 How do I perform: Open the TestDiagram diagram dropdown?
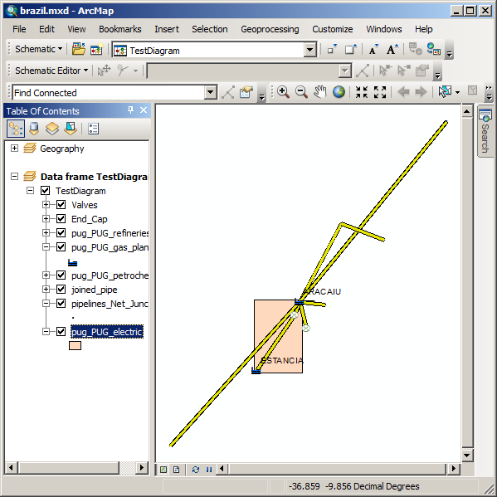309,50
